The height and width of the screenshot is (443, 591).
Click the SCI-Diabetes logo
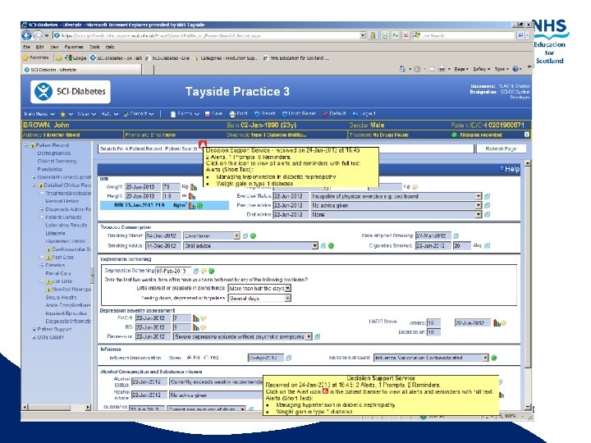point(71,92)
